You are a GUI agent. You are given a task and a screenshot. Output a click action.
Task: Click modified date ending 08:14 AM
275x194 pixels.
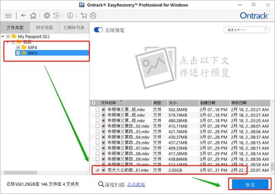click(250, 154)
